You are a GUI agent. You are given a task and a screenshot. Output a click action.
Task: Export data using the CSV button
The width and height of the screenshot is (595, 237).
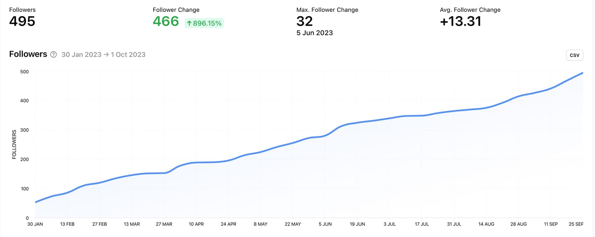(574, 55)
